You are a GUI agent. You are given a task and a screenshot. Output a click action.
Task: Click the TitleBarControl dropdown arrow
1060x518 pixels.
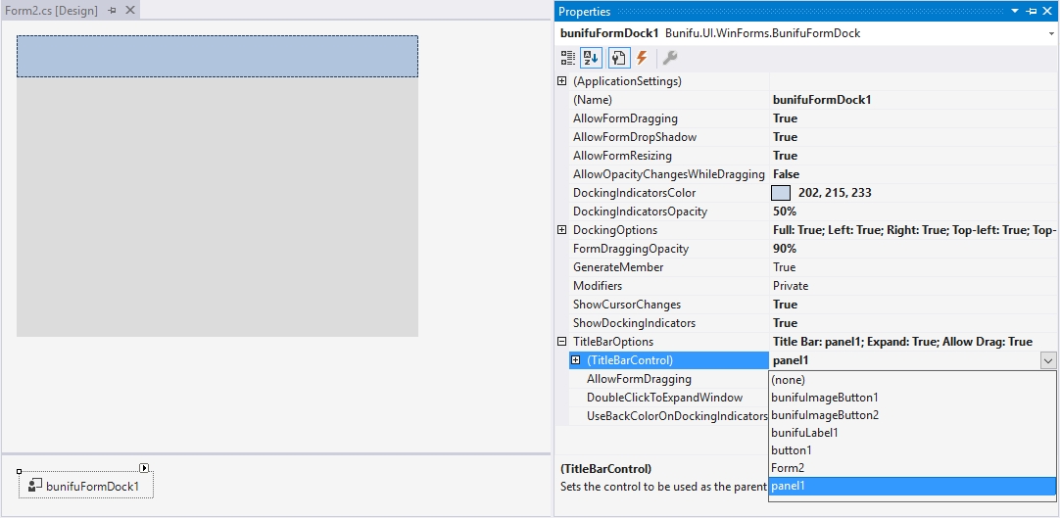tap(1048, 360)
